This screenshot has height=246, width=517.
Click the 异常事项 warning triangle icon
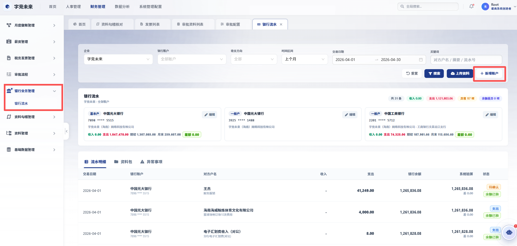pyautogui.click(x=142, y=162)
